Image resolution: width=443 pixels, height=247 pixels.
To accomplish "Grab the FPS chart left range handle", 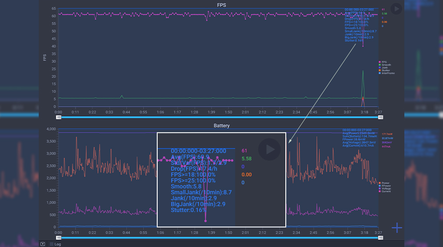I will click(x=58, y=117).
